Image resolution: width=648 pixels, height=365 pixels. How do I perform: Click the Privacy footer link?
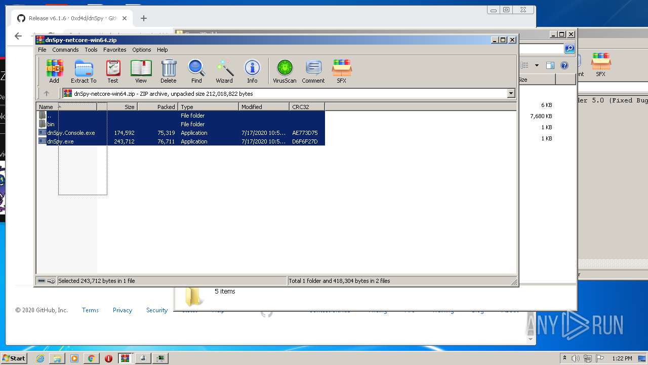[x=123, y=310]
